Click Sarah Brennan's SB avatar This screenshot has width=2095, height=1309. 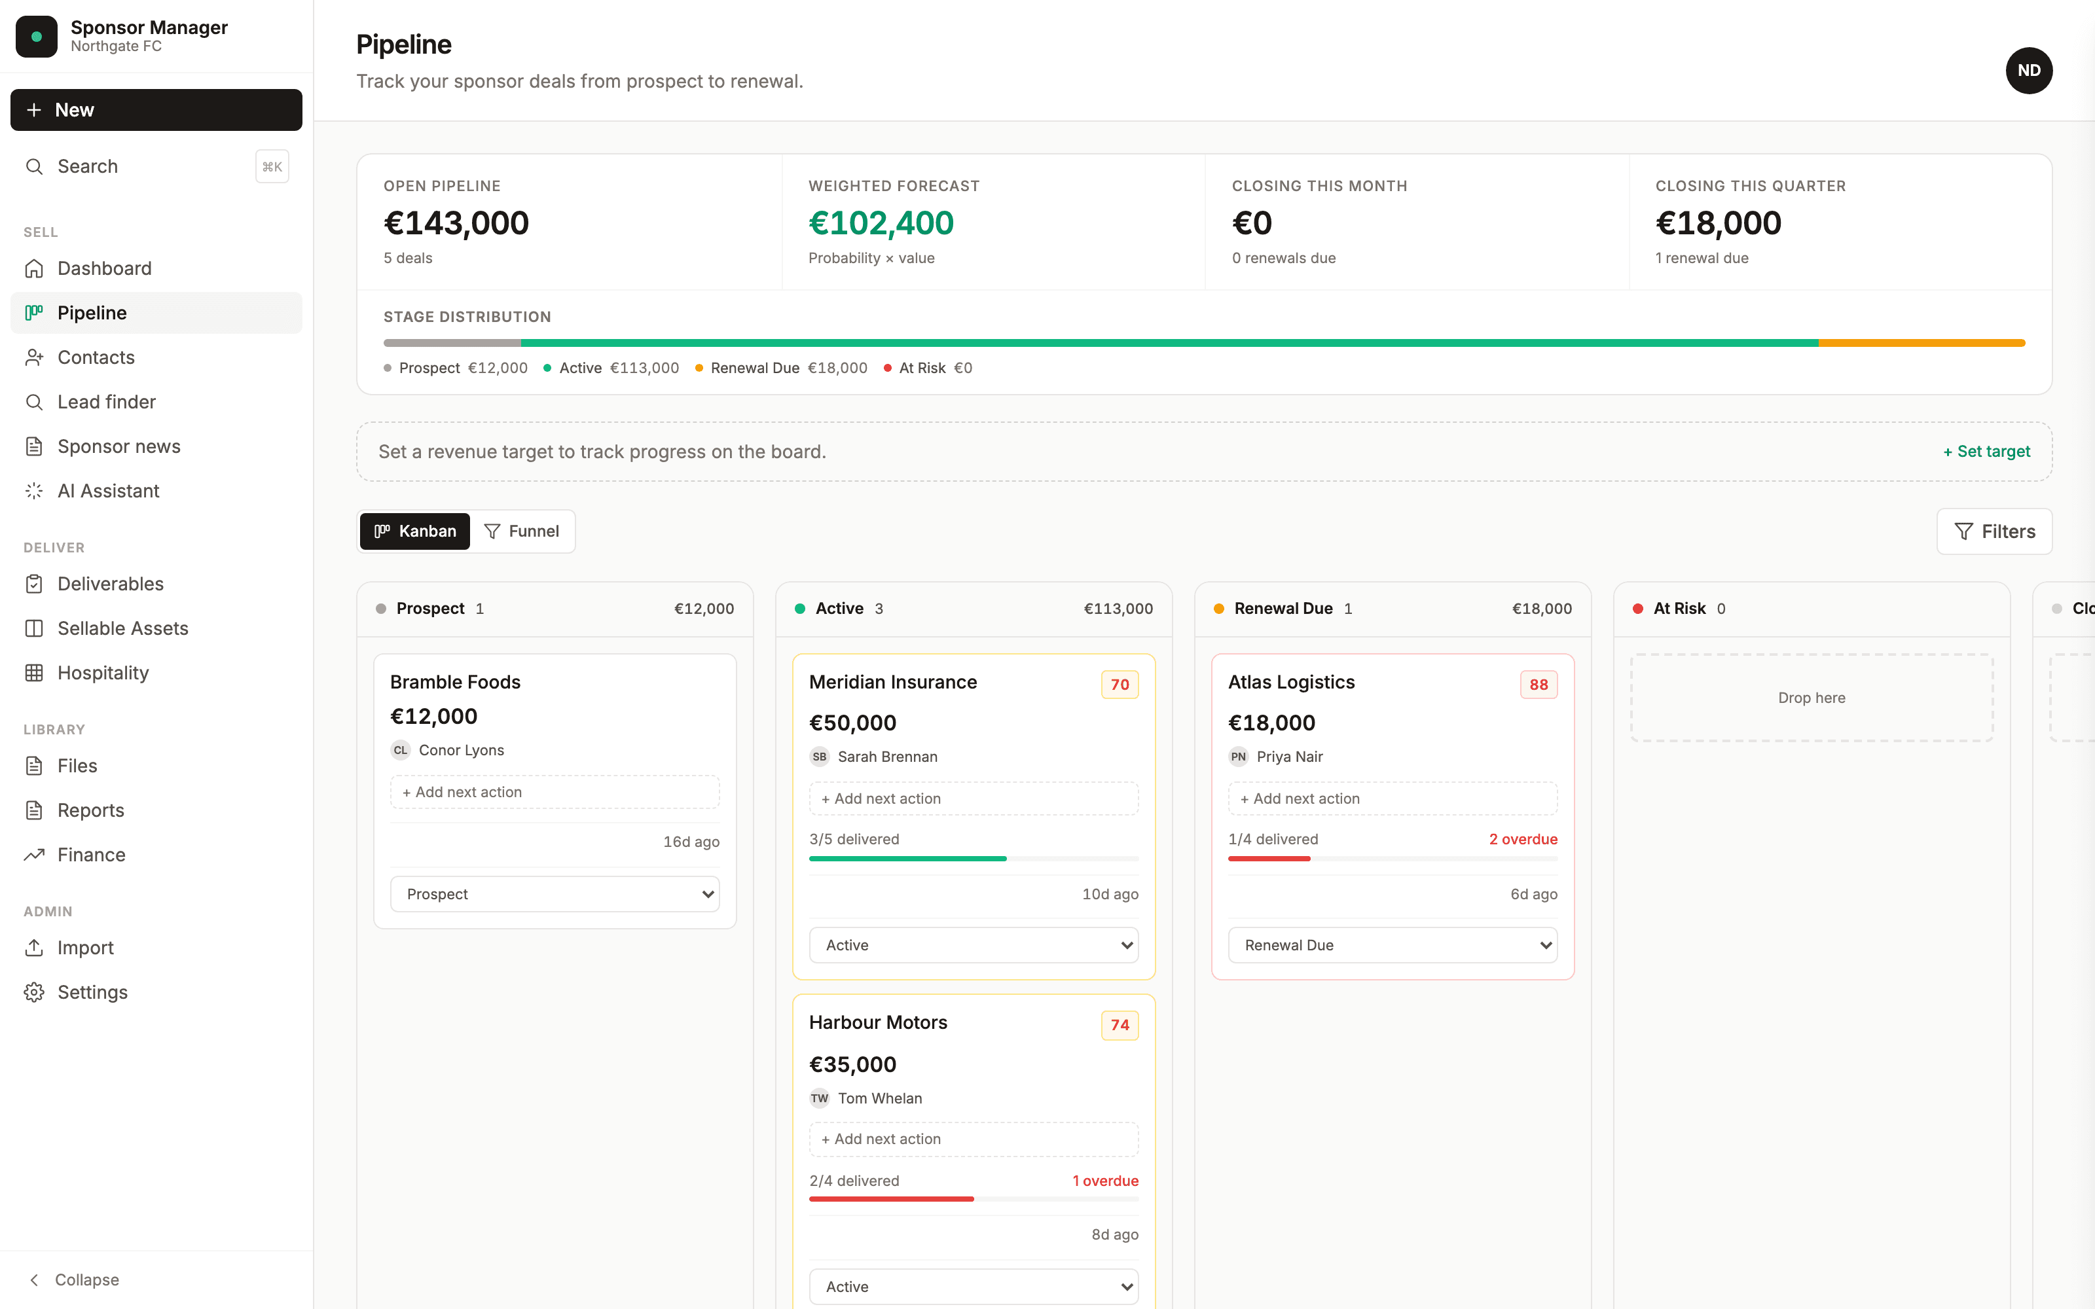[x=819, y=757]
